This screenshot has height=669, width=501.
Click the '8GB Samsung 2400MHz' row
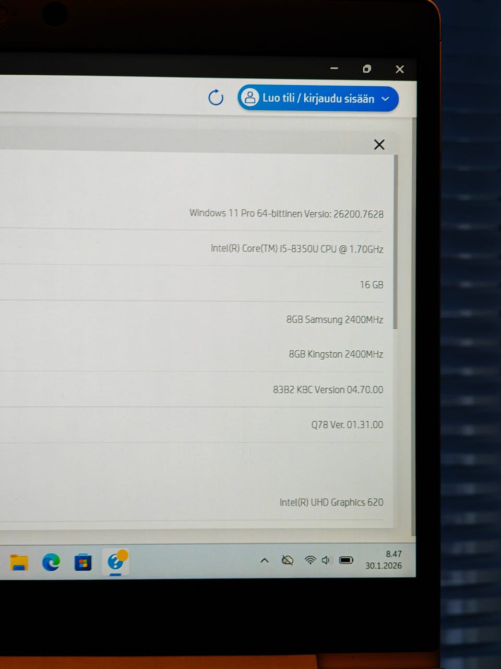pyautogui.click(x=335, y=319)
